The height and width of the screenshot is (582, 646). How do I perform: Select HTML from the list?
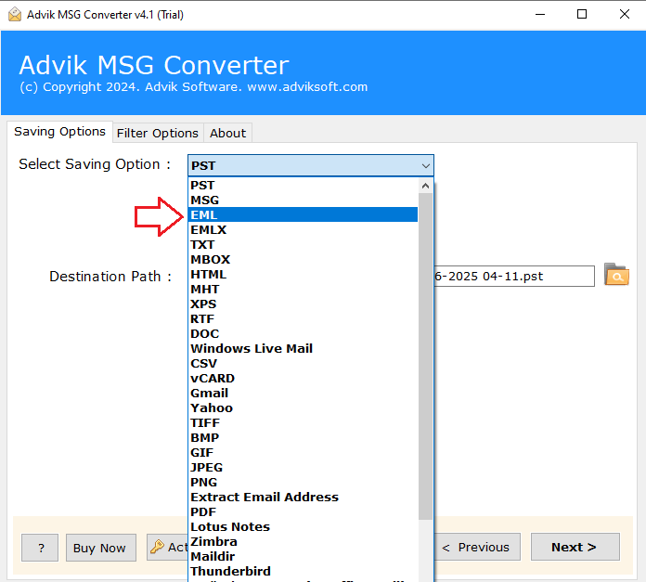(303, 274)
